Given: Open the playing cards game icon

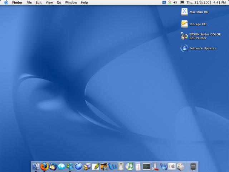Looking at the screenshot, I should point(138,167).
